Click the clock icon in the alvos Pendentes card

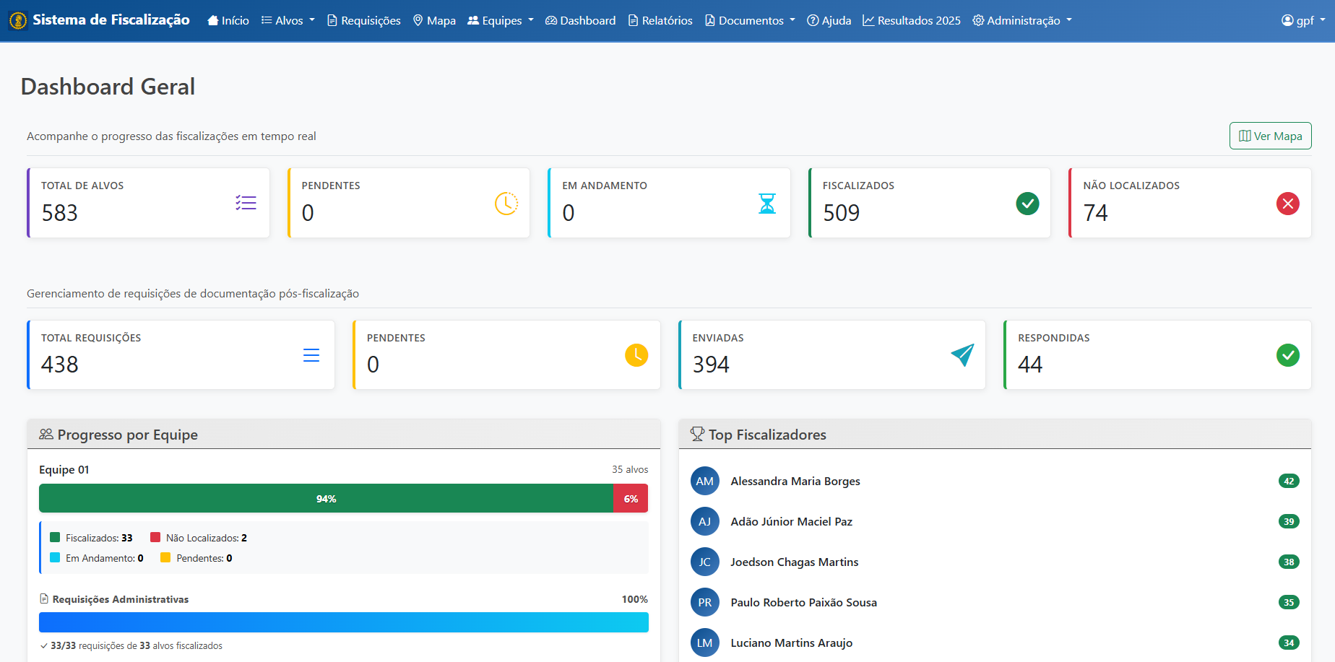pyautogui.click(x=506, y=204)
